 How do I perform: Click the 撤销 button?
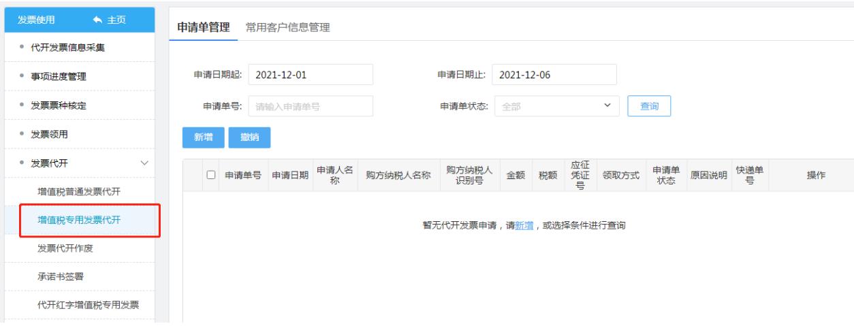click(249, 137)
